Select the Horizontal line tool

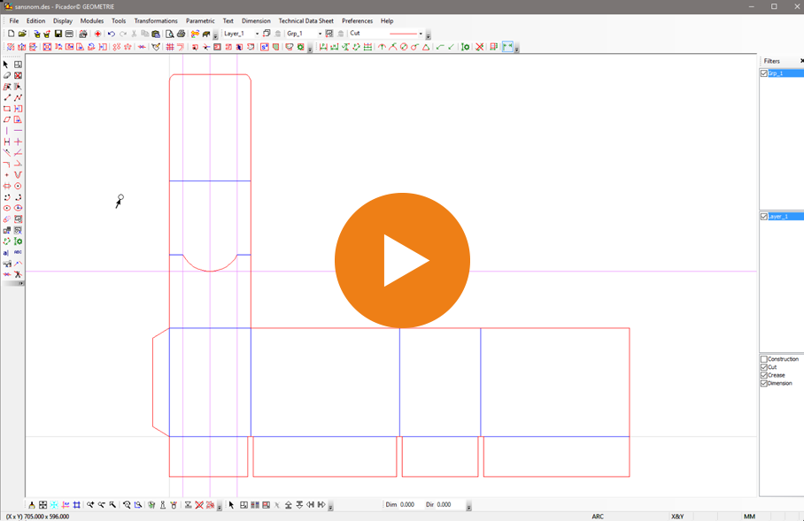coord(18,131)
